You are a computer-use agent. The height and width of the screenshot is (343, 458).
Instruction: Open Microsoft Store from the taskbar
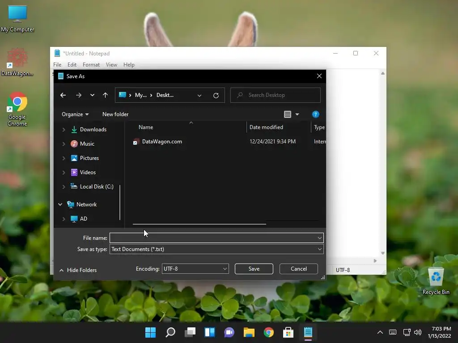[288, 332]
